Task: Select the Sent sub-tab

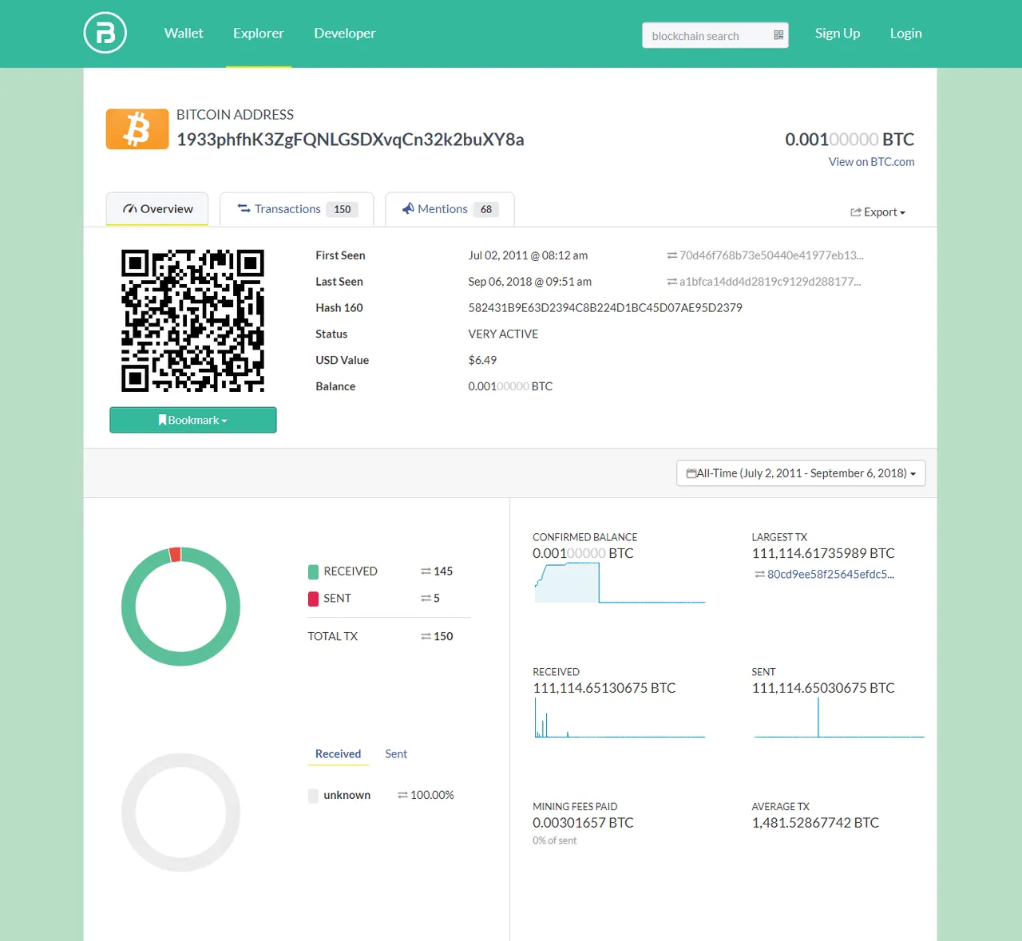Action: [396, 754]
